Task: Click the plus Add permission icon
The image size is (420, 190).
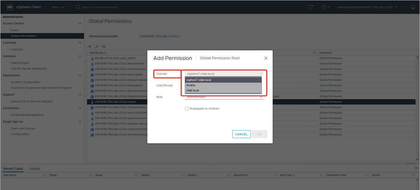Action: (x=90, y=46)
